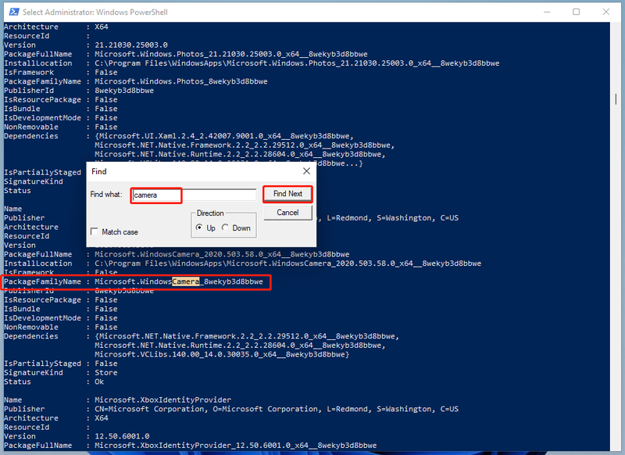Click the WindowsCamera InstallLocation path

[287, 263]
